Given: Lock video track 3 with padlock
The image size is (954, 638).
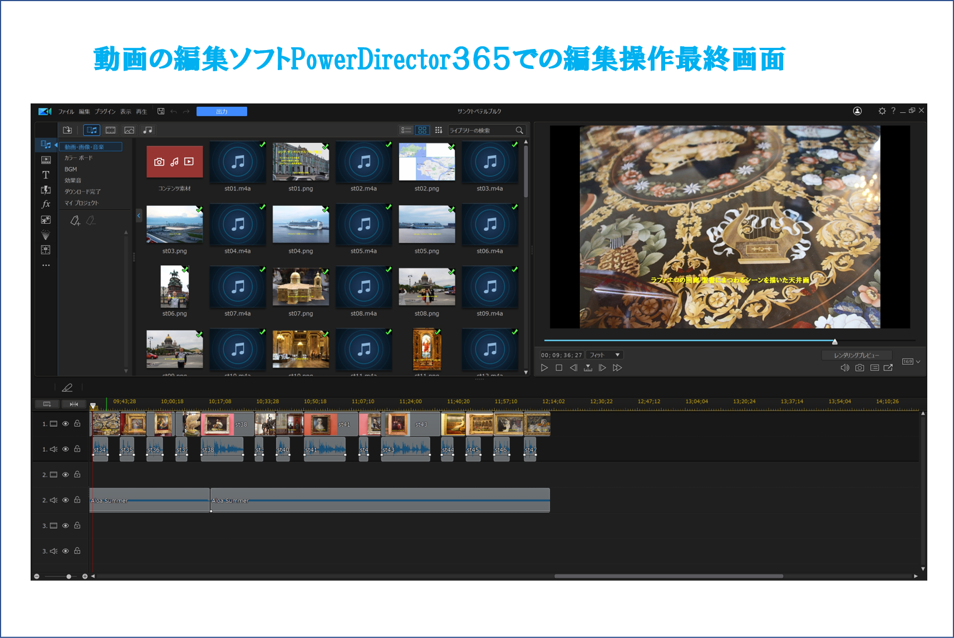Looking at the screenshot, I should (77, 526).
